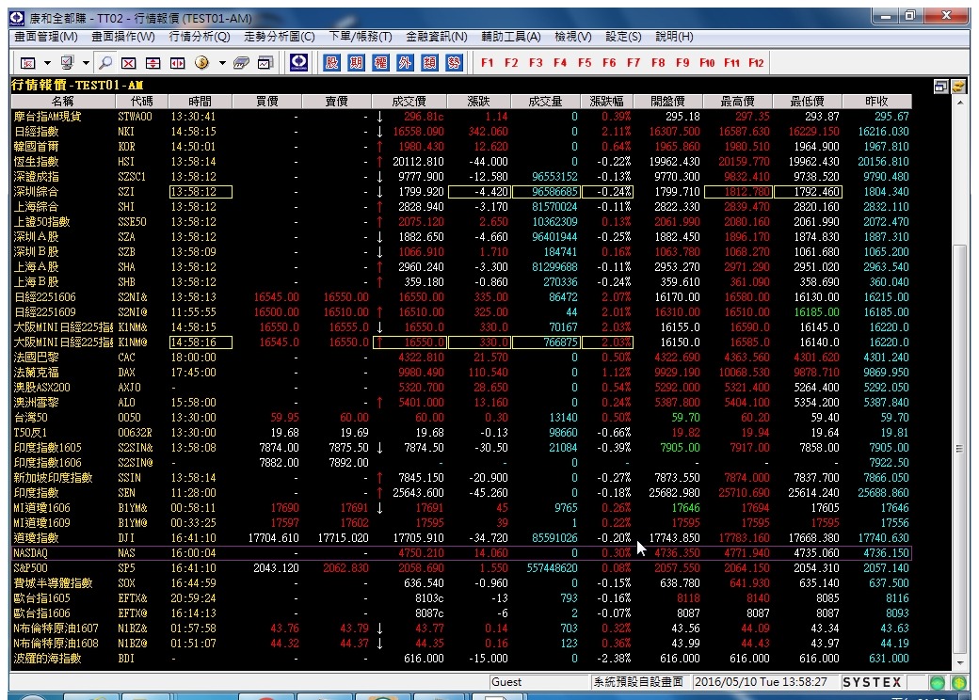Select the 波羅的海指數 row name

(47, 659)
